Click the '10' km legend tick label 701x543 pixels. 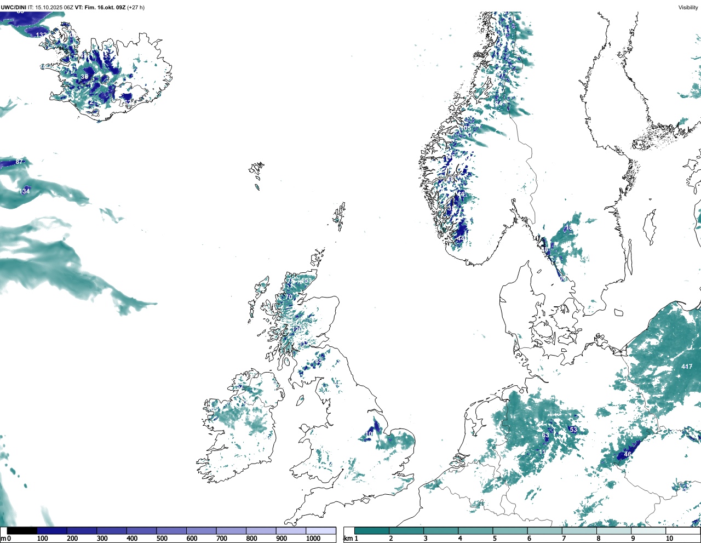coord(669,539)
